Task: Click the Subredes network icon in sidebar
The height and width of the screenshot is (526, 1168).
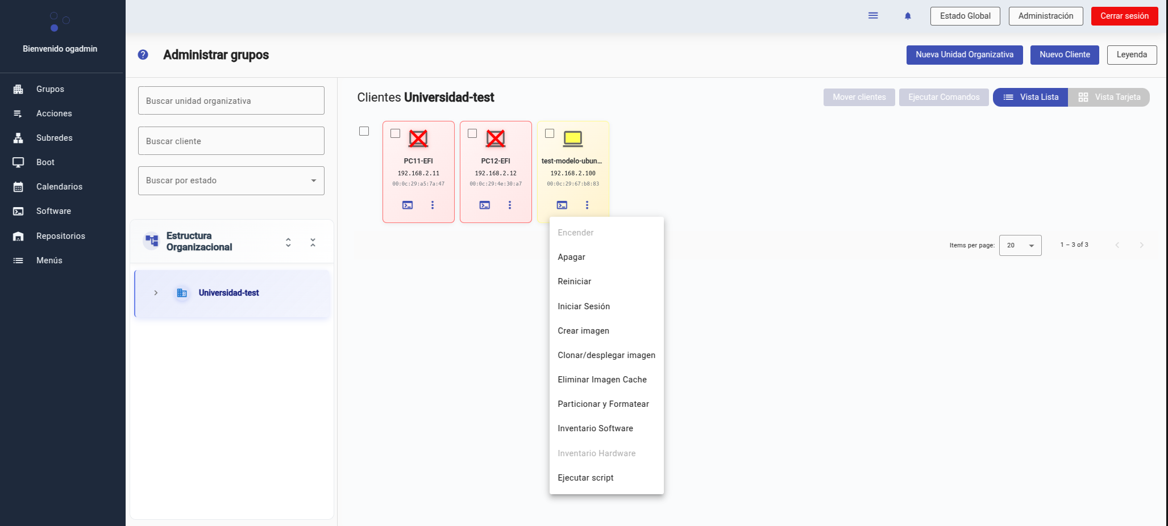Action: (x=18, y=138)
